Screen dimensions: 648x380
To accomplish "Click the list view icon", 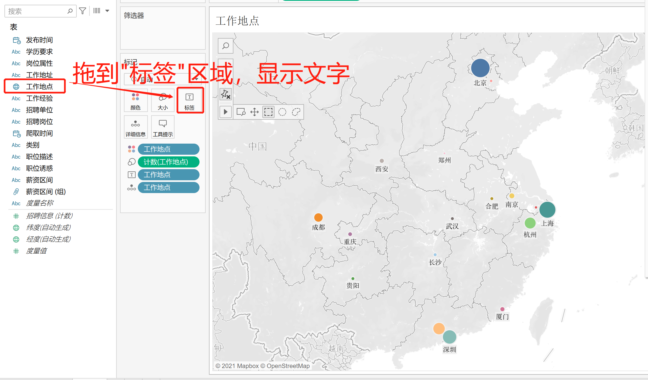I will (97, 11).
